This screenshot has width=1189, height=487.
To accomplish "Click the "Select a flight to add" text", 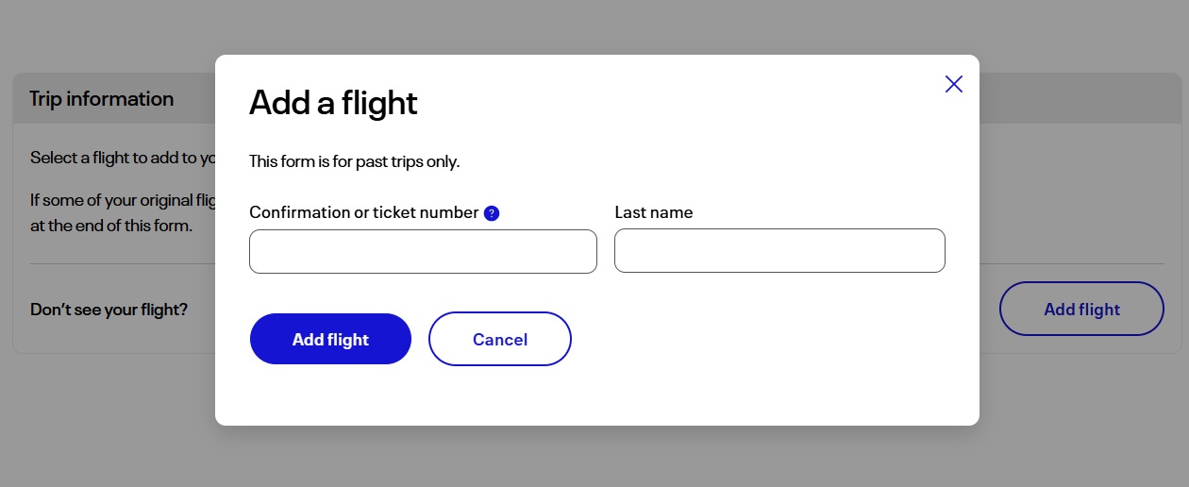I will pos(123,158).
